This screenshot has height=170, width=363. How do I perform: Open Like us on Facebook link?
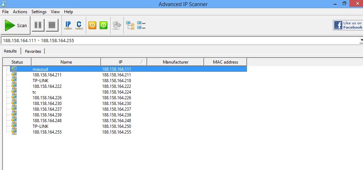click(348, 25)
